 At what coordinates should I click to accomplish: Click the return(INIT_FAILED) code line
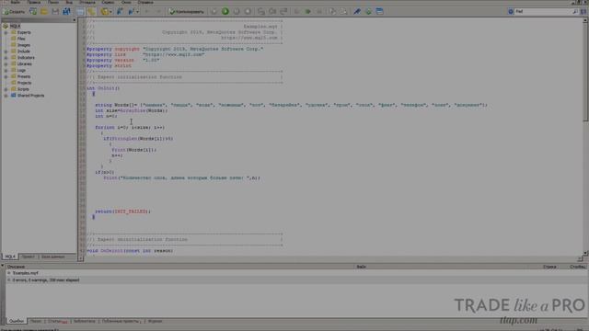[x=122, y=211]
